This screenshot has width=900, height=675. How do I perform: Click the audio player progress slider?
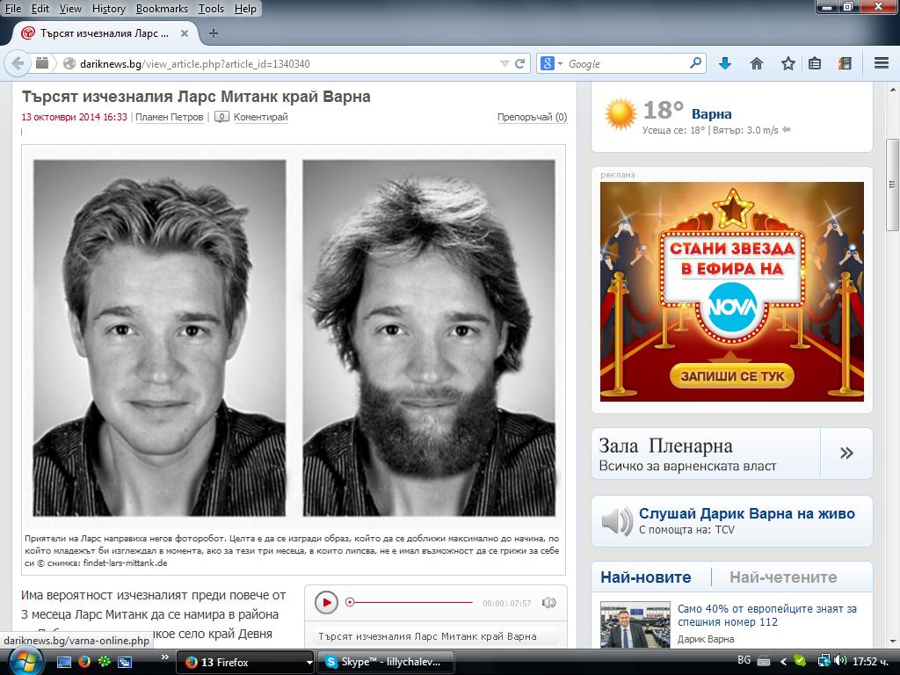pos(410,603)
